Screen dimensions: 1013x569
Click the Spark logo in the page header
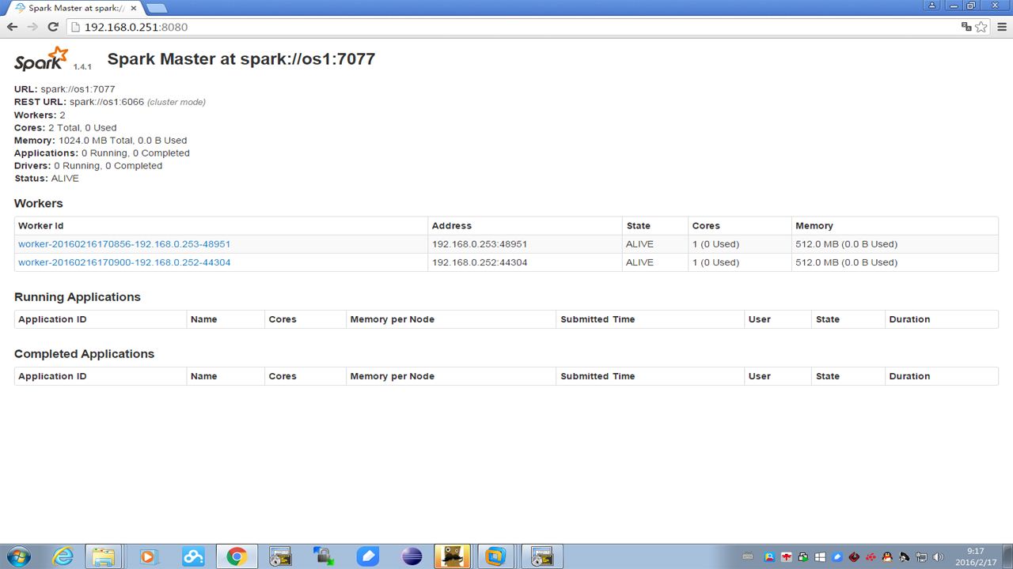point(41,59)
